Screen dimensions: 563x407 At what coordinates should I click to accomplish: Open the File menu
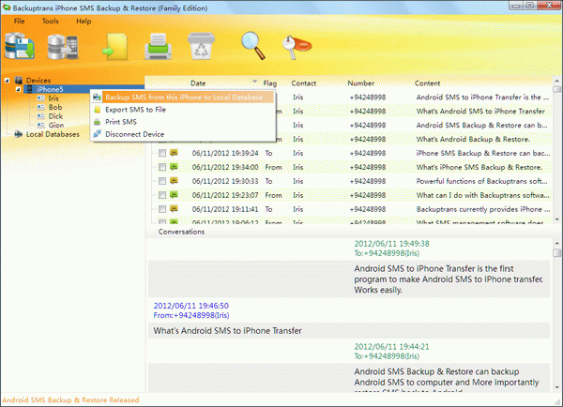click(20, 22)
